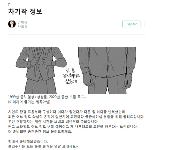Click the parenthetical line 이미지의 글귀는 제목아님
This screenshot has width=170, height=150.
pos(29,102)
